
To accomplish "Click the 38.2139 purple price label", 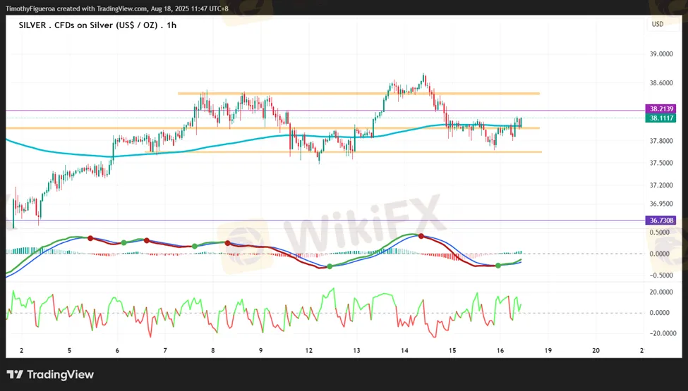I will (661, 109).
